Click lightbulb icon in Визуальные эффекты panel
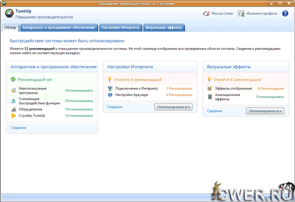Image resolution: width=295 pixels, height=202 pixels. [x=209, y=79]
